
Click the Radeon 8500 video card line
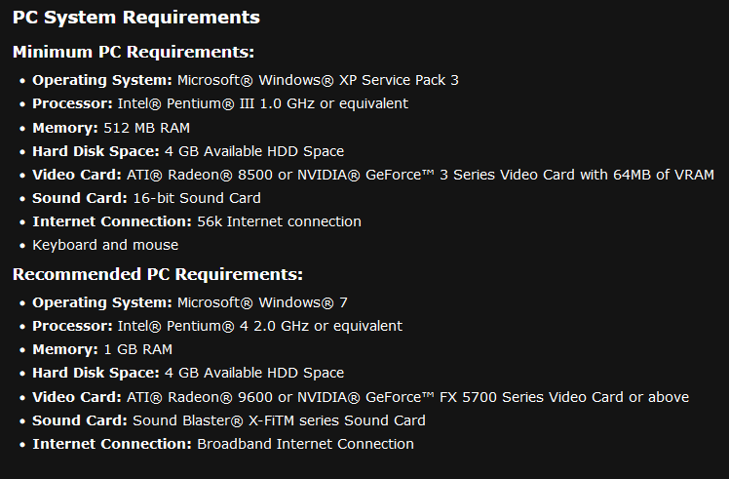pos(373,175)
